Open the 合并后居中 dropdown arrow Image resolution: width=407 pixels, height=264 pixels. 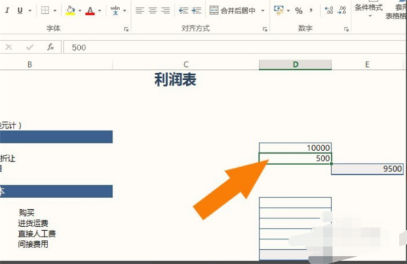(263, 11)
